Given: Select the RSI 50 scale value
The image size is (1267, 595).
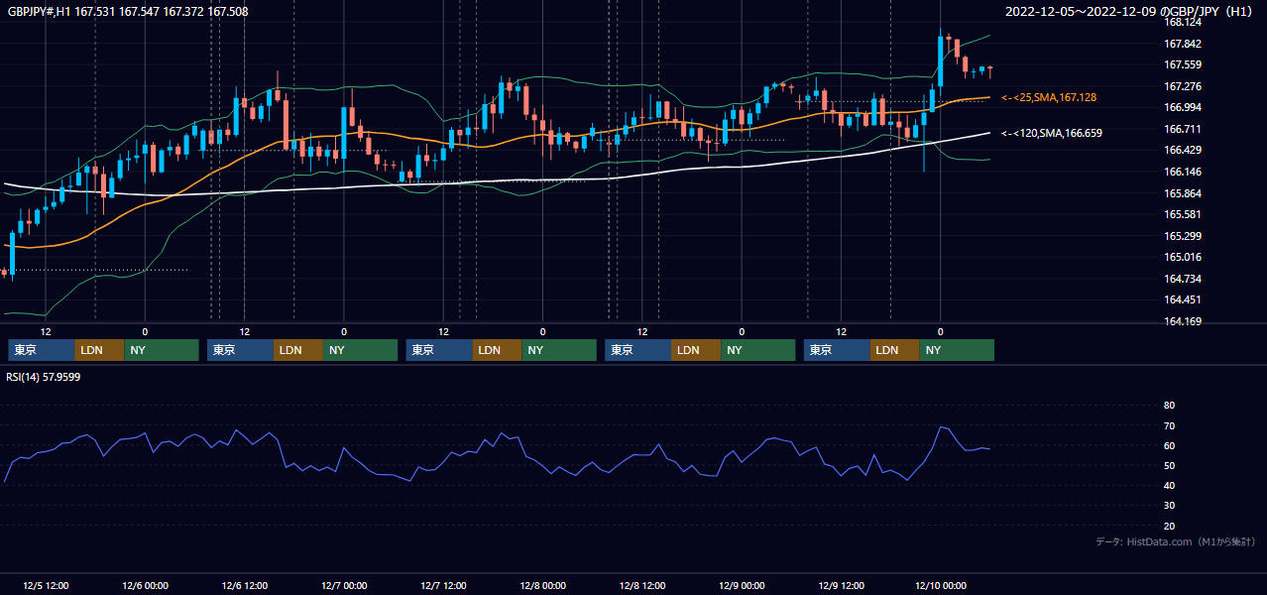Looking at the screenshot, I should (1169, 465).
